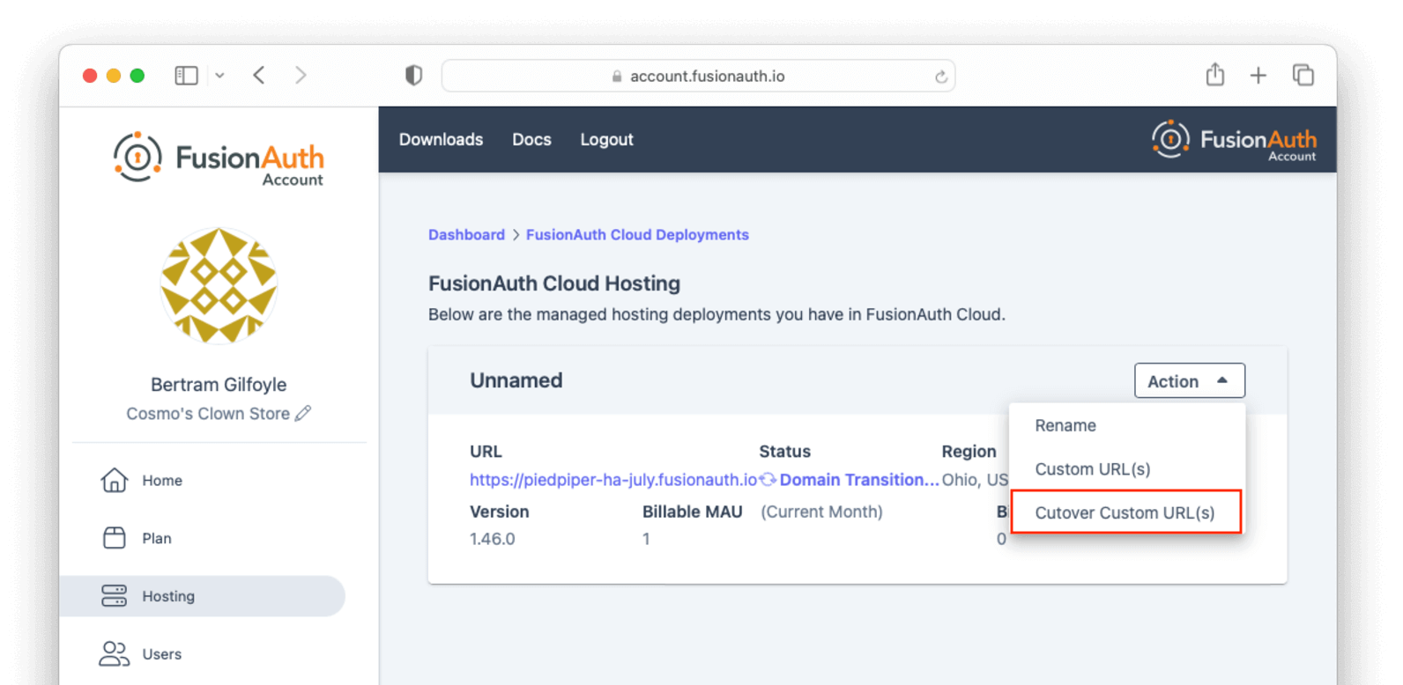This screenshot has width=1403, height=685.
Task: Go forward with the browser arrow
Action: (301, 76)
